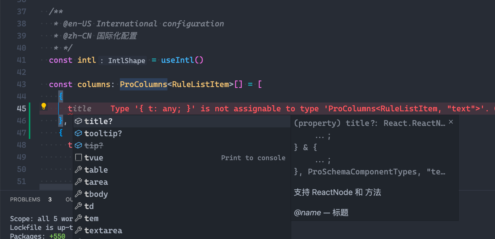This screenshot has width=495, height=239.
Task: Click the wrench icon next to tbody
Action: pos(78,194)
